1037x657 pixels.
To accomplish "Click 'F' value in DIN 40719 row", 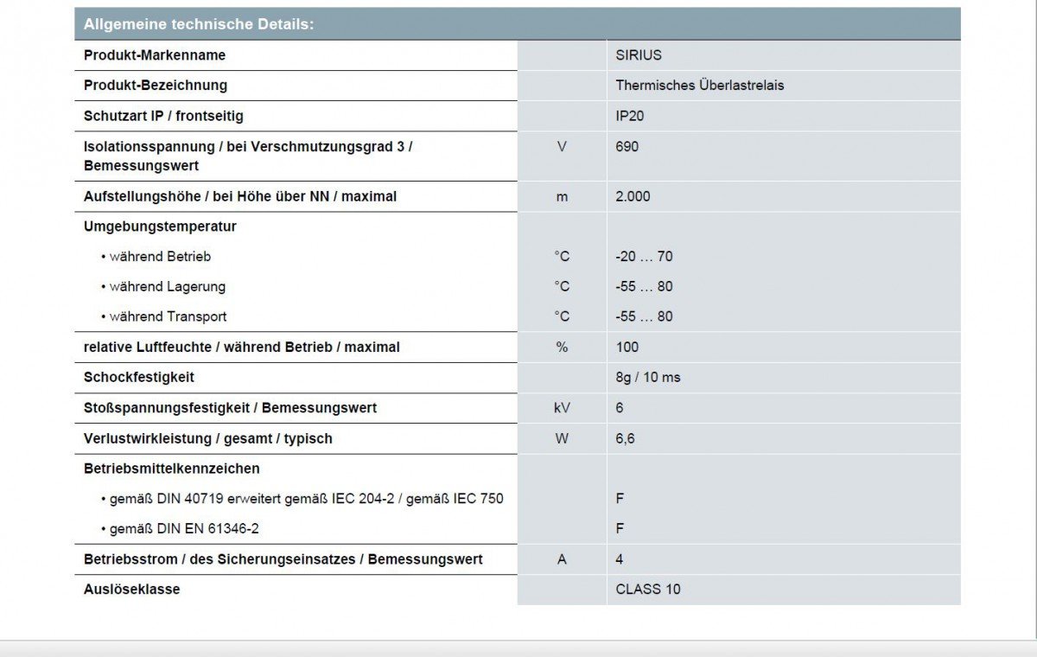I will (x=620, y=499).
